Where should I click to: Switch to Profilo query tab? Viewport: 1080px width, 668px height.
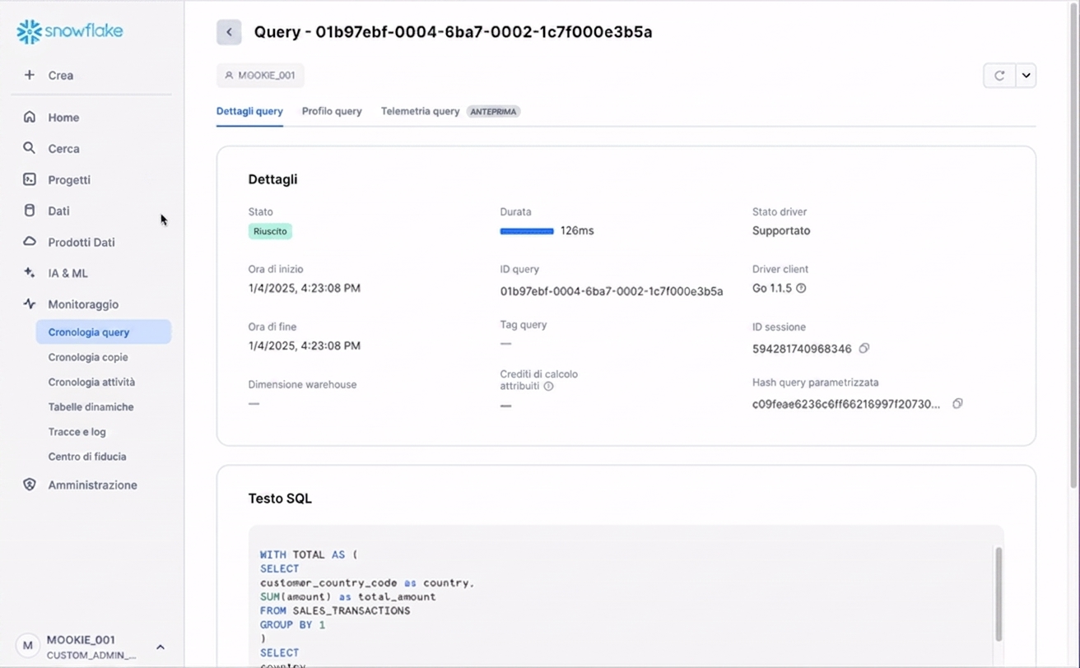coord(332,111)
